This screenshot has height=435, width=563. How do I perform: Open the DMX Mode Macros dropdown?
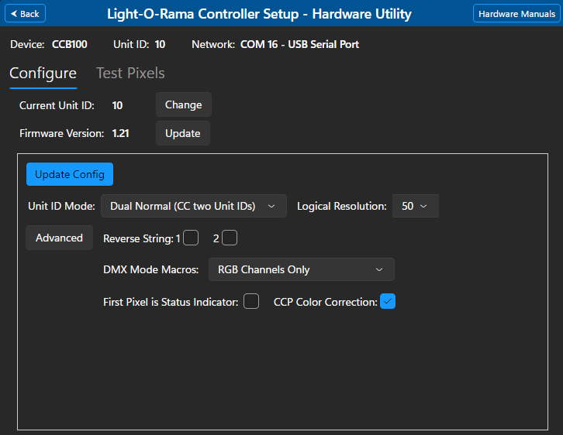click(x=301, y=269)
